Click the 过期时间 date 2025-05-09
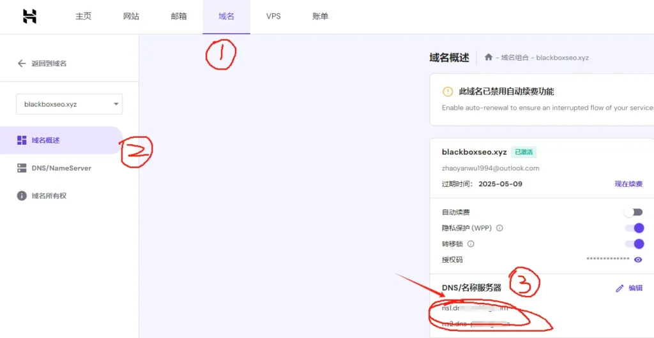The image size is (654, 338). 501,184
